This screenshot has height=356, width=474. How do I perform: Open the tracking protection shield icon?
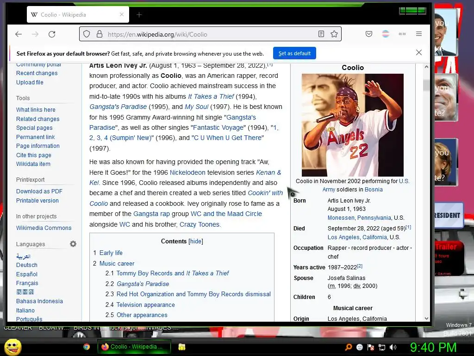[x=87, y=34]
